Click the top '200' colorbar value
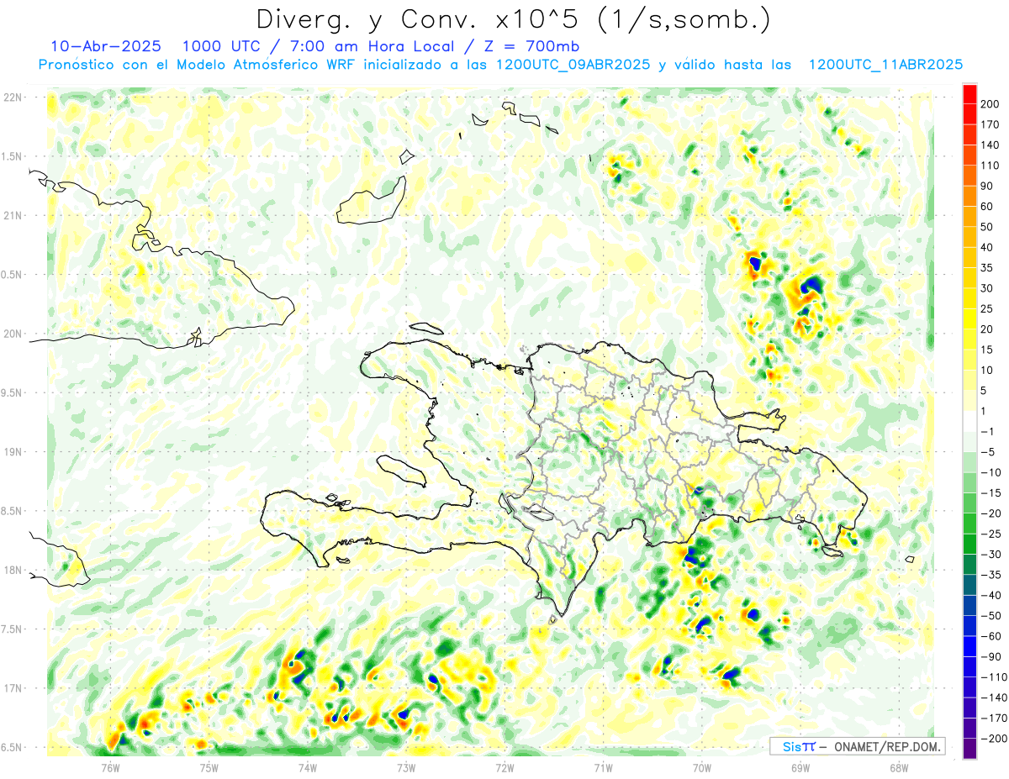Viewport: 1009px width, 779px height. [x=990, y=104]
